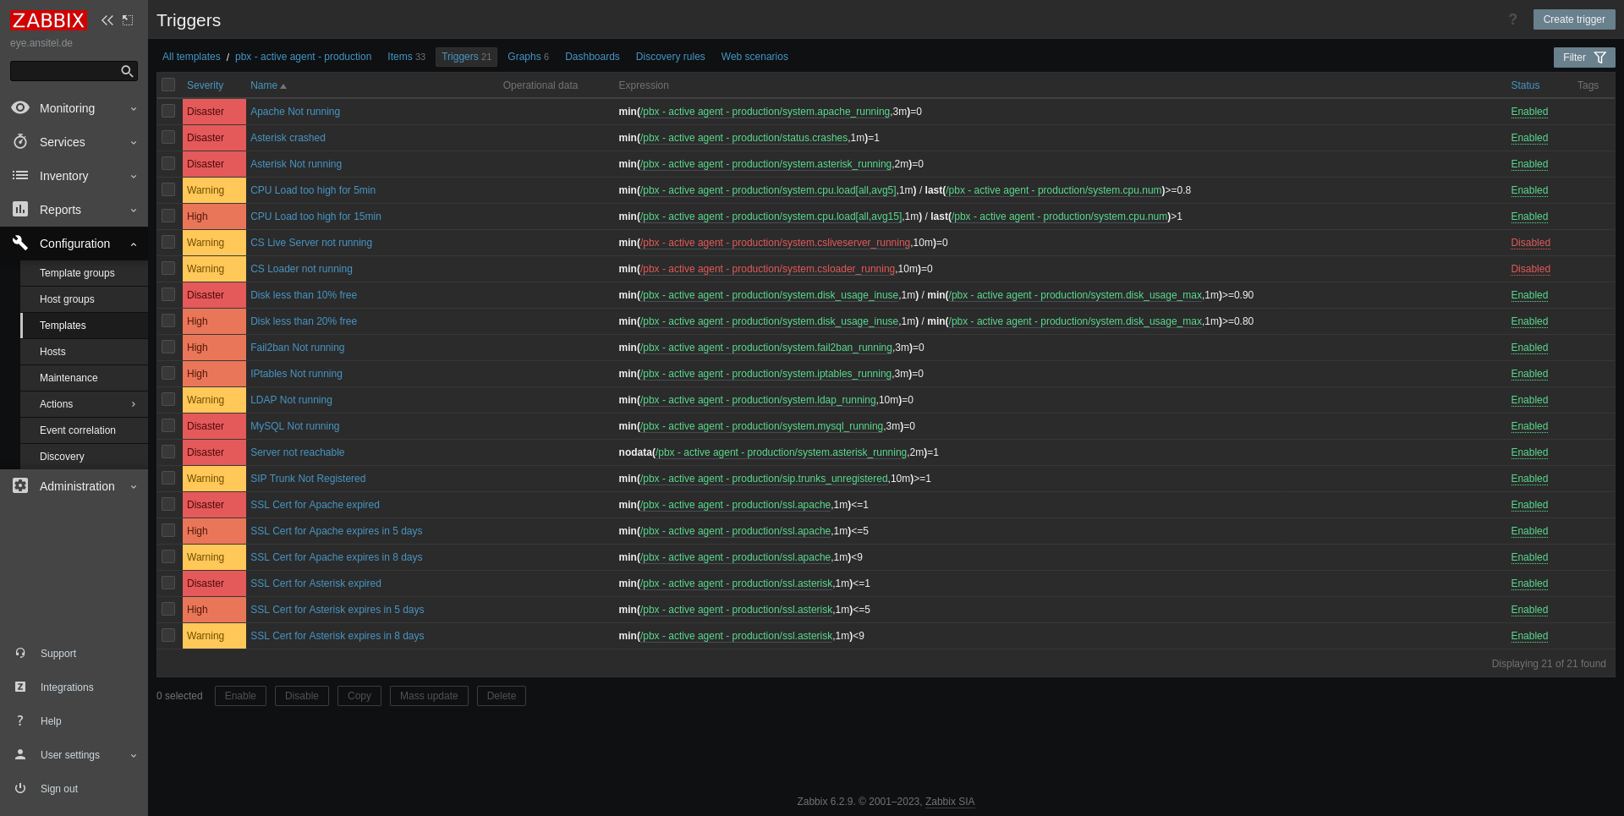Screen dimensions: 1624x816
Task: Click the Configuration wrench icon
Action: tap(19, 244)
